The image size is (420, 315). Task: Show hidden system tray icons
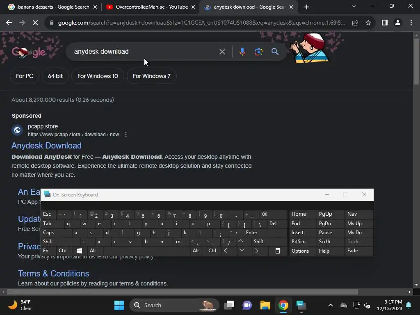coord(331,305)
